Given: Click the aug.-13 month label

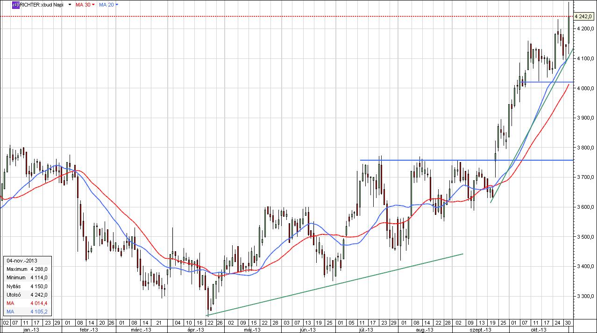Looking at the screenshot, I should click(424, 330).
